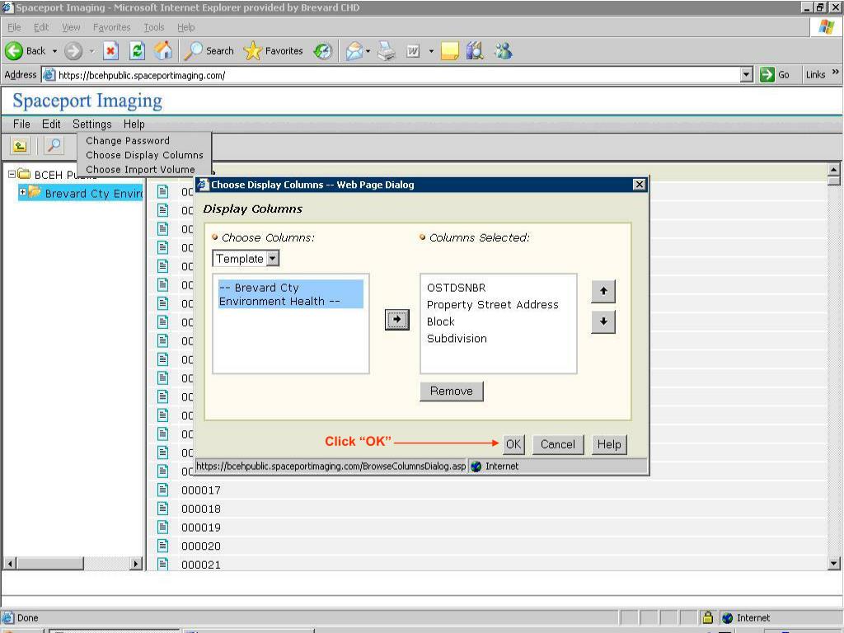
Task: Select the Brevard Cty Environment Health list entry
Action: pos(291,294)
